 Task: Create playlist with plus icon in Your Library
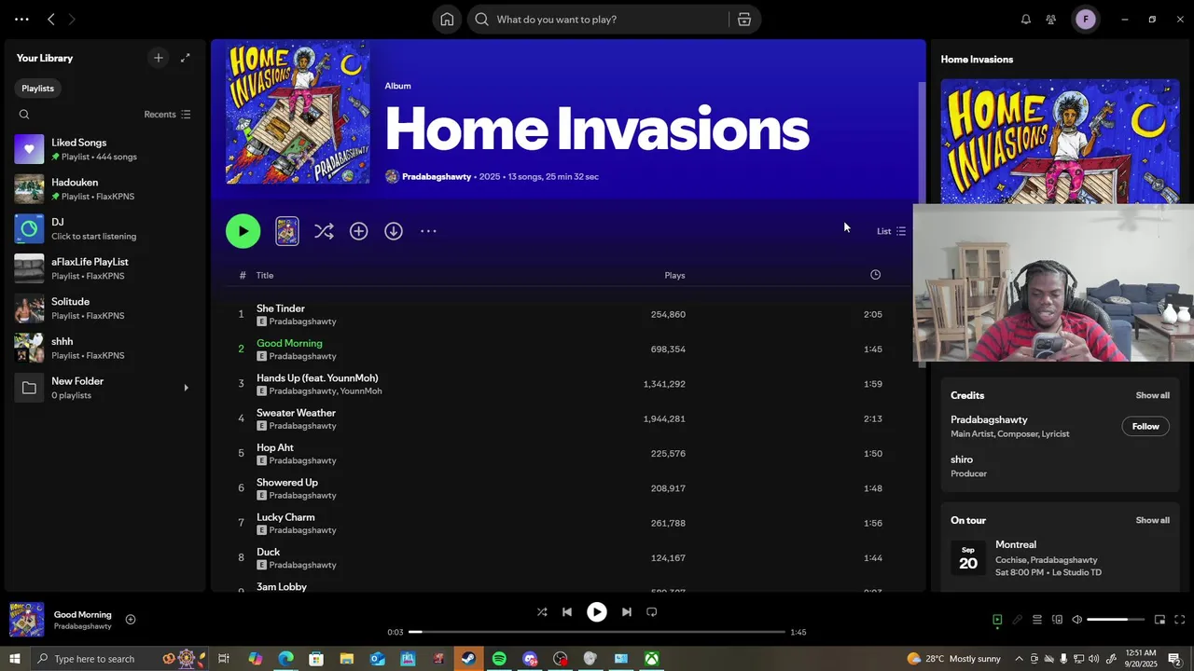click(159, 58)
